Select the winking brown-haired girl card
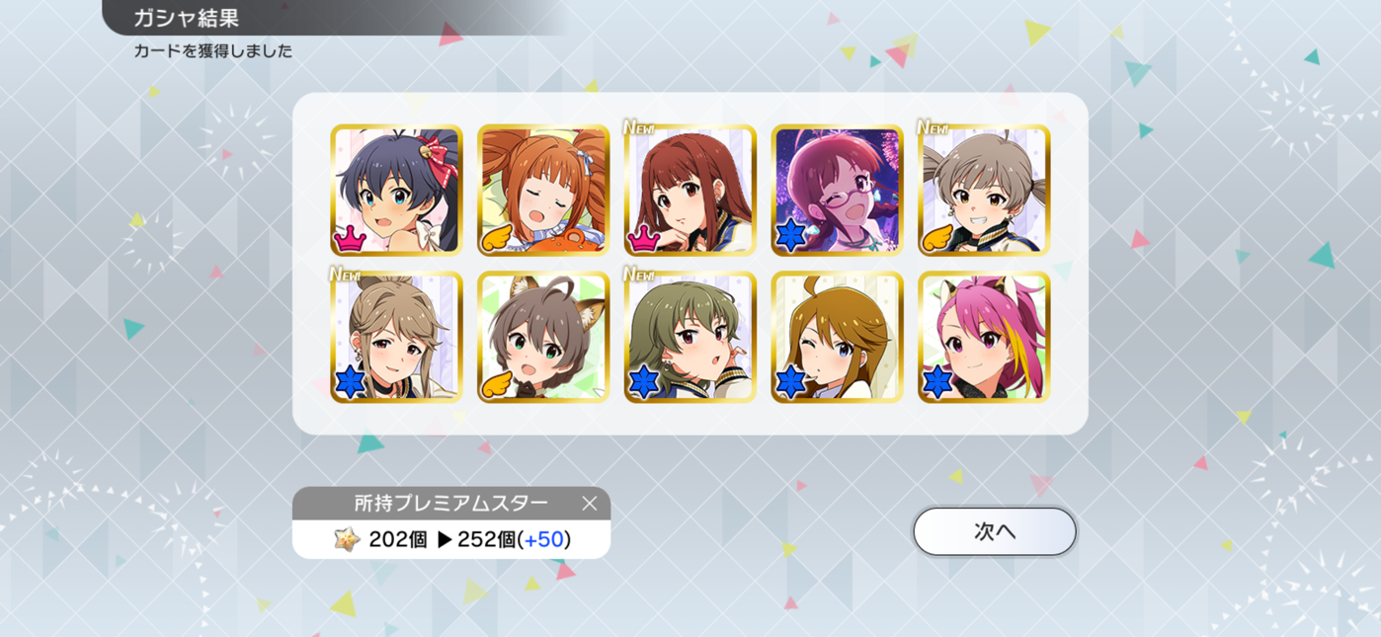The width and height of the screenshot is (1381, 637). (837, 337)
